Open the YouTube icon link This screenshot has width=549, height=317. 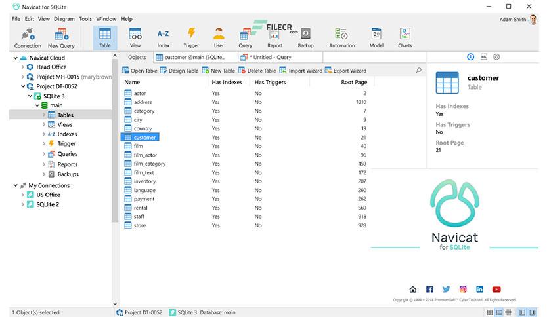tap(496, 289)
